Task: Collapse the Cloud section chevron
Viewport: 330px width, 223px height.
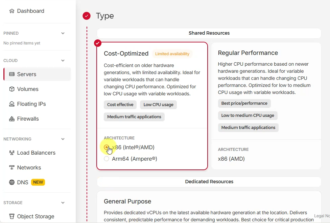Action: [x=63, y=61]
